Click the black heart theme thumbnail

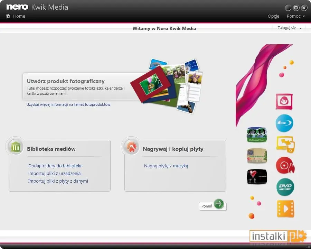pyautogui.click(x=257, y=176)
